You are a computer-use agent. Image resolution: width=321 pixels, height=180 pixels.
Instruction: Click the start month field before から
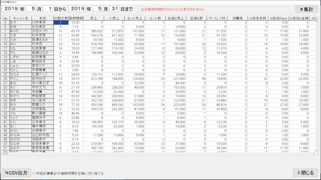(x=32, y=9)
